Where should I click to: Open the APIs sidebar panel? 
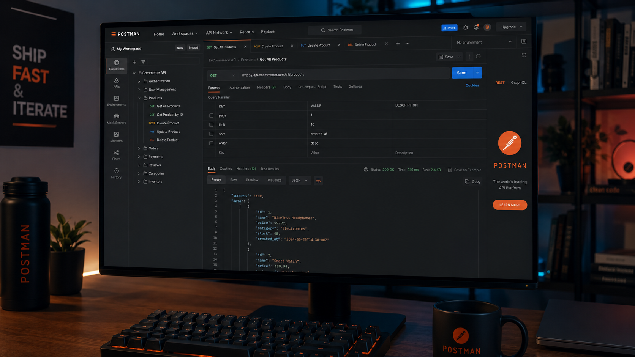pos(117,83)
